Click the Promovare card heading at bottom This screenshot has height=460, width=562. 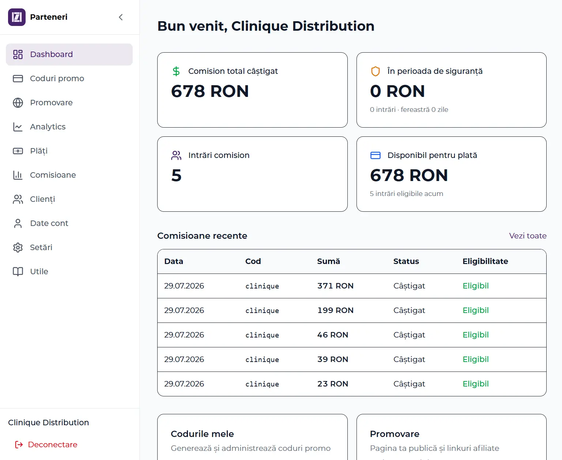pyautogui.click(x=395, y=434)
